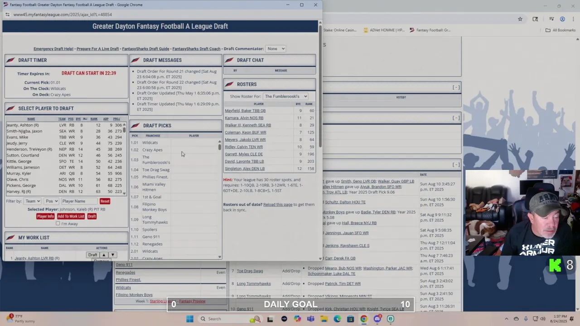Screen dimensions: 580x326
Task: Click the red Draft button
Action: (x=92, y=216)
